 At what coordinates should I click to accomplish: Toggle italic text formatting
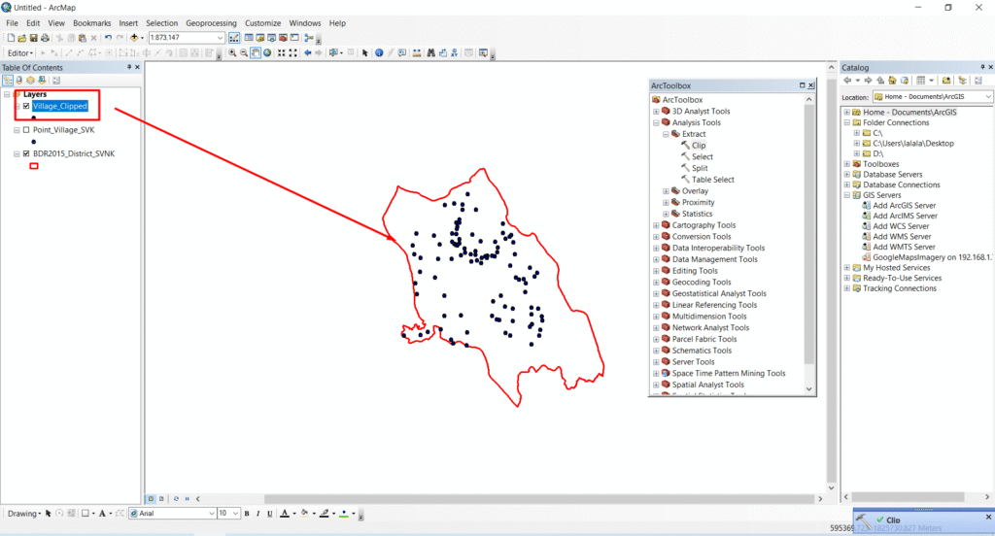coord(258,514)
